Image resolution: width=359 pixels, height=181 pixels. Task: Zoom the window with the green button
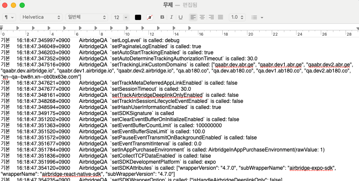(22, 5)
